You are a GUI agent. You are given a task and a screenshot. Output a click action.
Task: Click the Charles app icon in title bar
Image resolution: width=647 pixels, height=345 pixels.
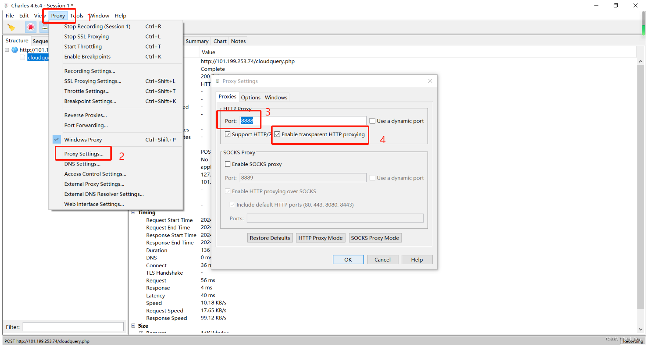pyautogui.click(x=6, y=6)
